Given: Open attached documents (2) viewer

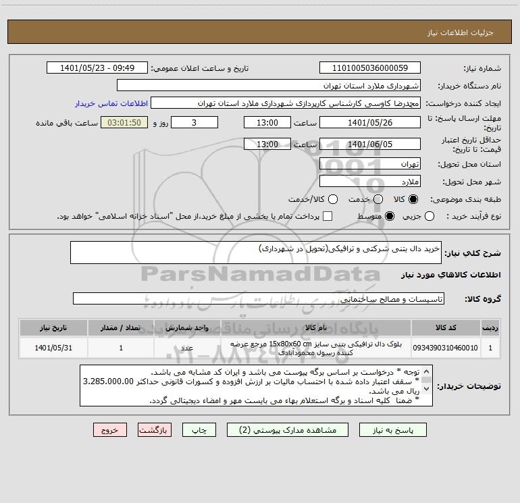Looking at the screenshot, I should click(x=287, y=430).
